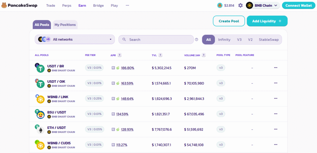
Task: Open more options for USDT / BR row
Action: click(276, 68)
